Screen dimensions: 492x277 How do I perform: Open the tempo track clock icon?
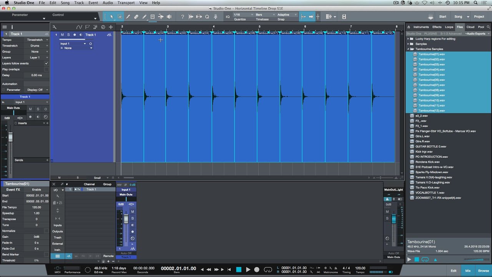(x=103, y=27)
